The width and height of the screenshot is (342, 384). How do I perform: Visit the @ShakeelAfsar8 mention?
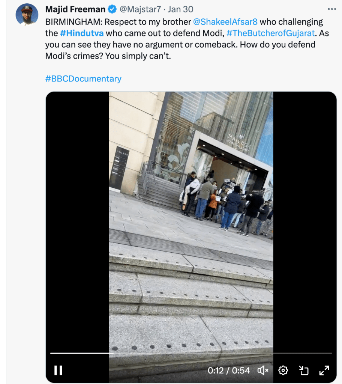pos(225,22)
